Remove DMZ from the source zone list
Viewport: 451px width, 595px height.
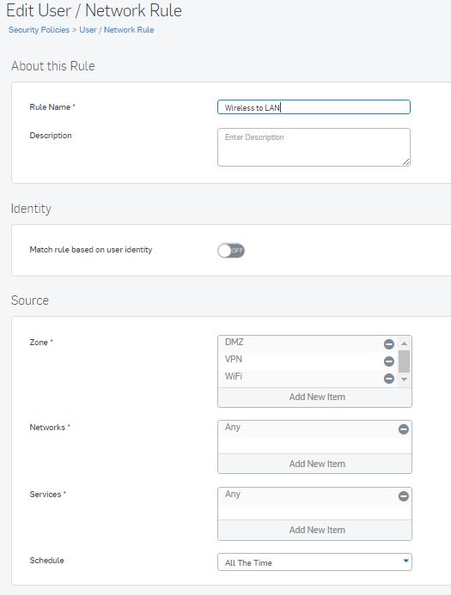tap(389, 343)
